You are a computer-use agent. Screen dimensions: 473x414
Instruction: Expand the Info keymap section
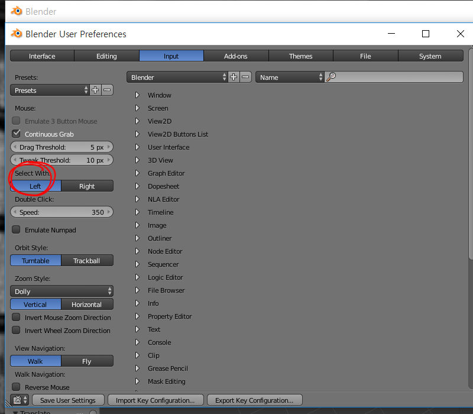tap(137, 303)
